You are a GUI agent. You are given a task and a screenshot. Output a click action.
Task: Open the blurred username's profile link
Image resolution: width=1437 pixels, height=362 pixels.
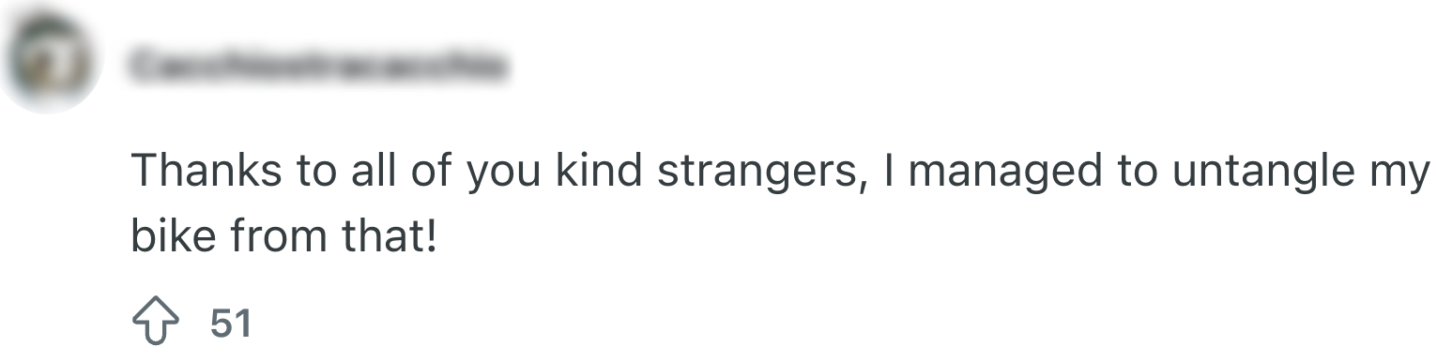(317, 67)
